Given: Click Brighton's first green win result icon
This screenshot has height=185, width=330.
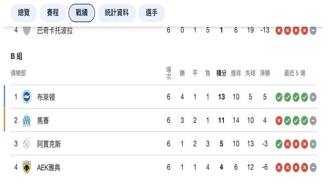Looking at the screenshot, I should (x=279, y=97).
